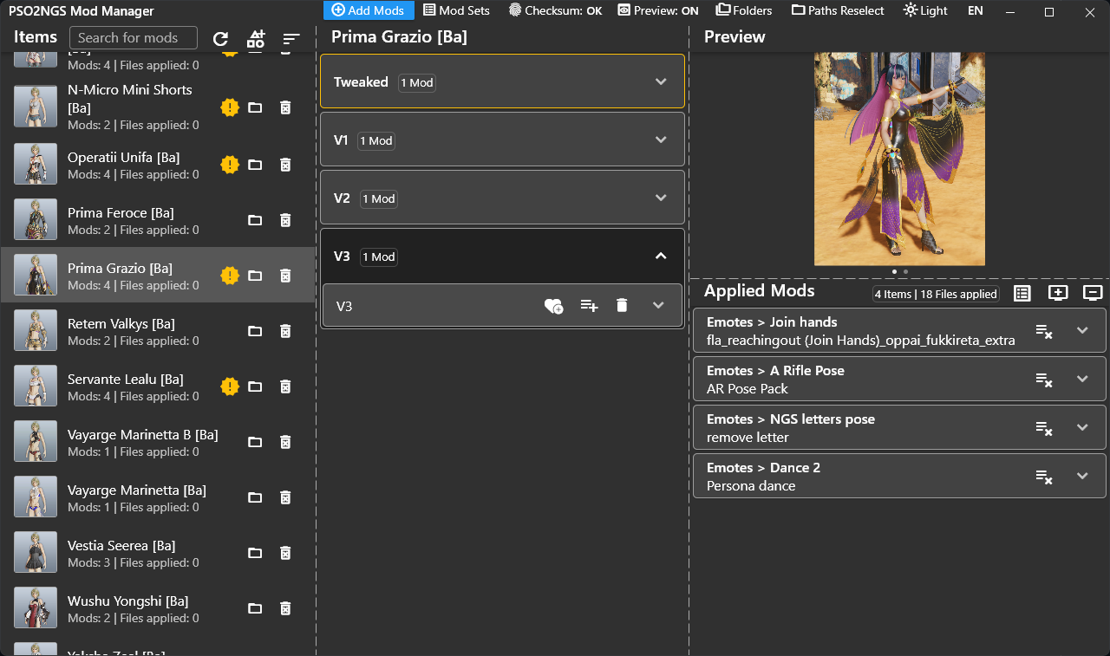1110x656 pixels.
Task: Delete the V3 mod with the trash icon
Action: pos(622,305)
